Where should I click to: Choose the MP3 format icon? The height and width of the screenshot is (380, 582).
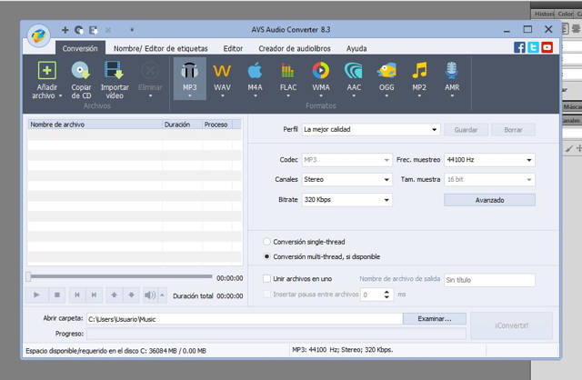click(x=189, y=71)
